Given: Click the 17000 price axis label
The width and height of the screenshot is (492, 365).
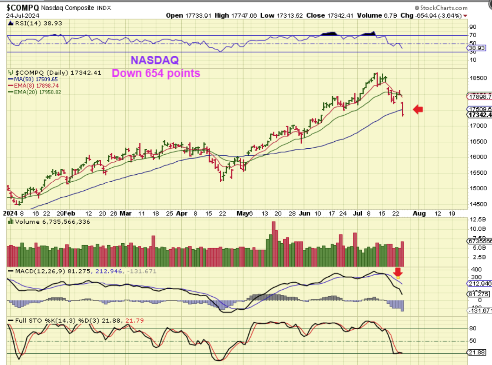Looking at the screenshot, I should (x=477, y=126).
